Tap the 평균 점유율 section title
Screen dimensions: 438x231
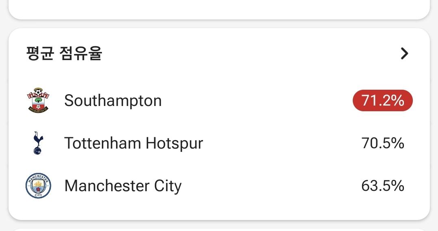click(x=64, y=53)
